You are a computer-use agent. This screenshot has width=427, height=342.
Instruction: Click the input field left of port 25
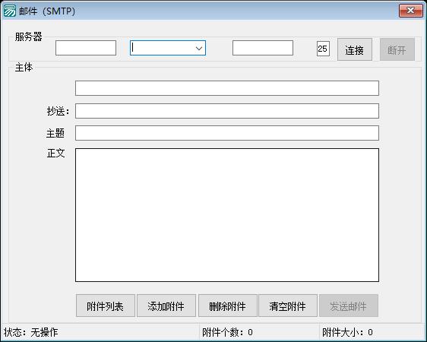[x=263, y=48]
